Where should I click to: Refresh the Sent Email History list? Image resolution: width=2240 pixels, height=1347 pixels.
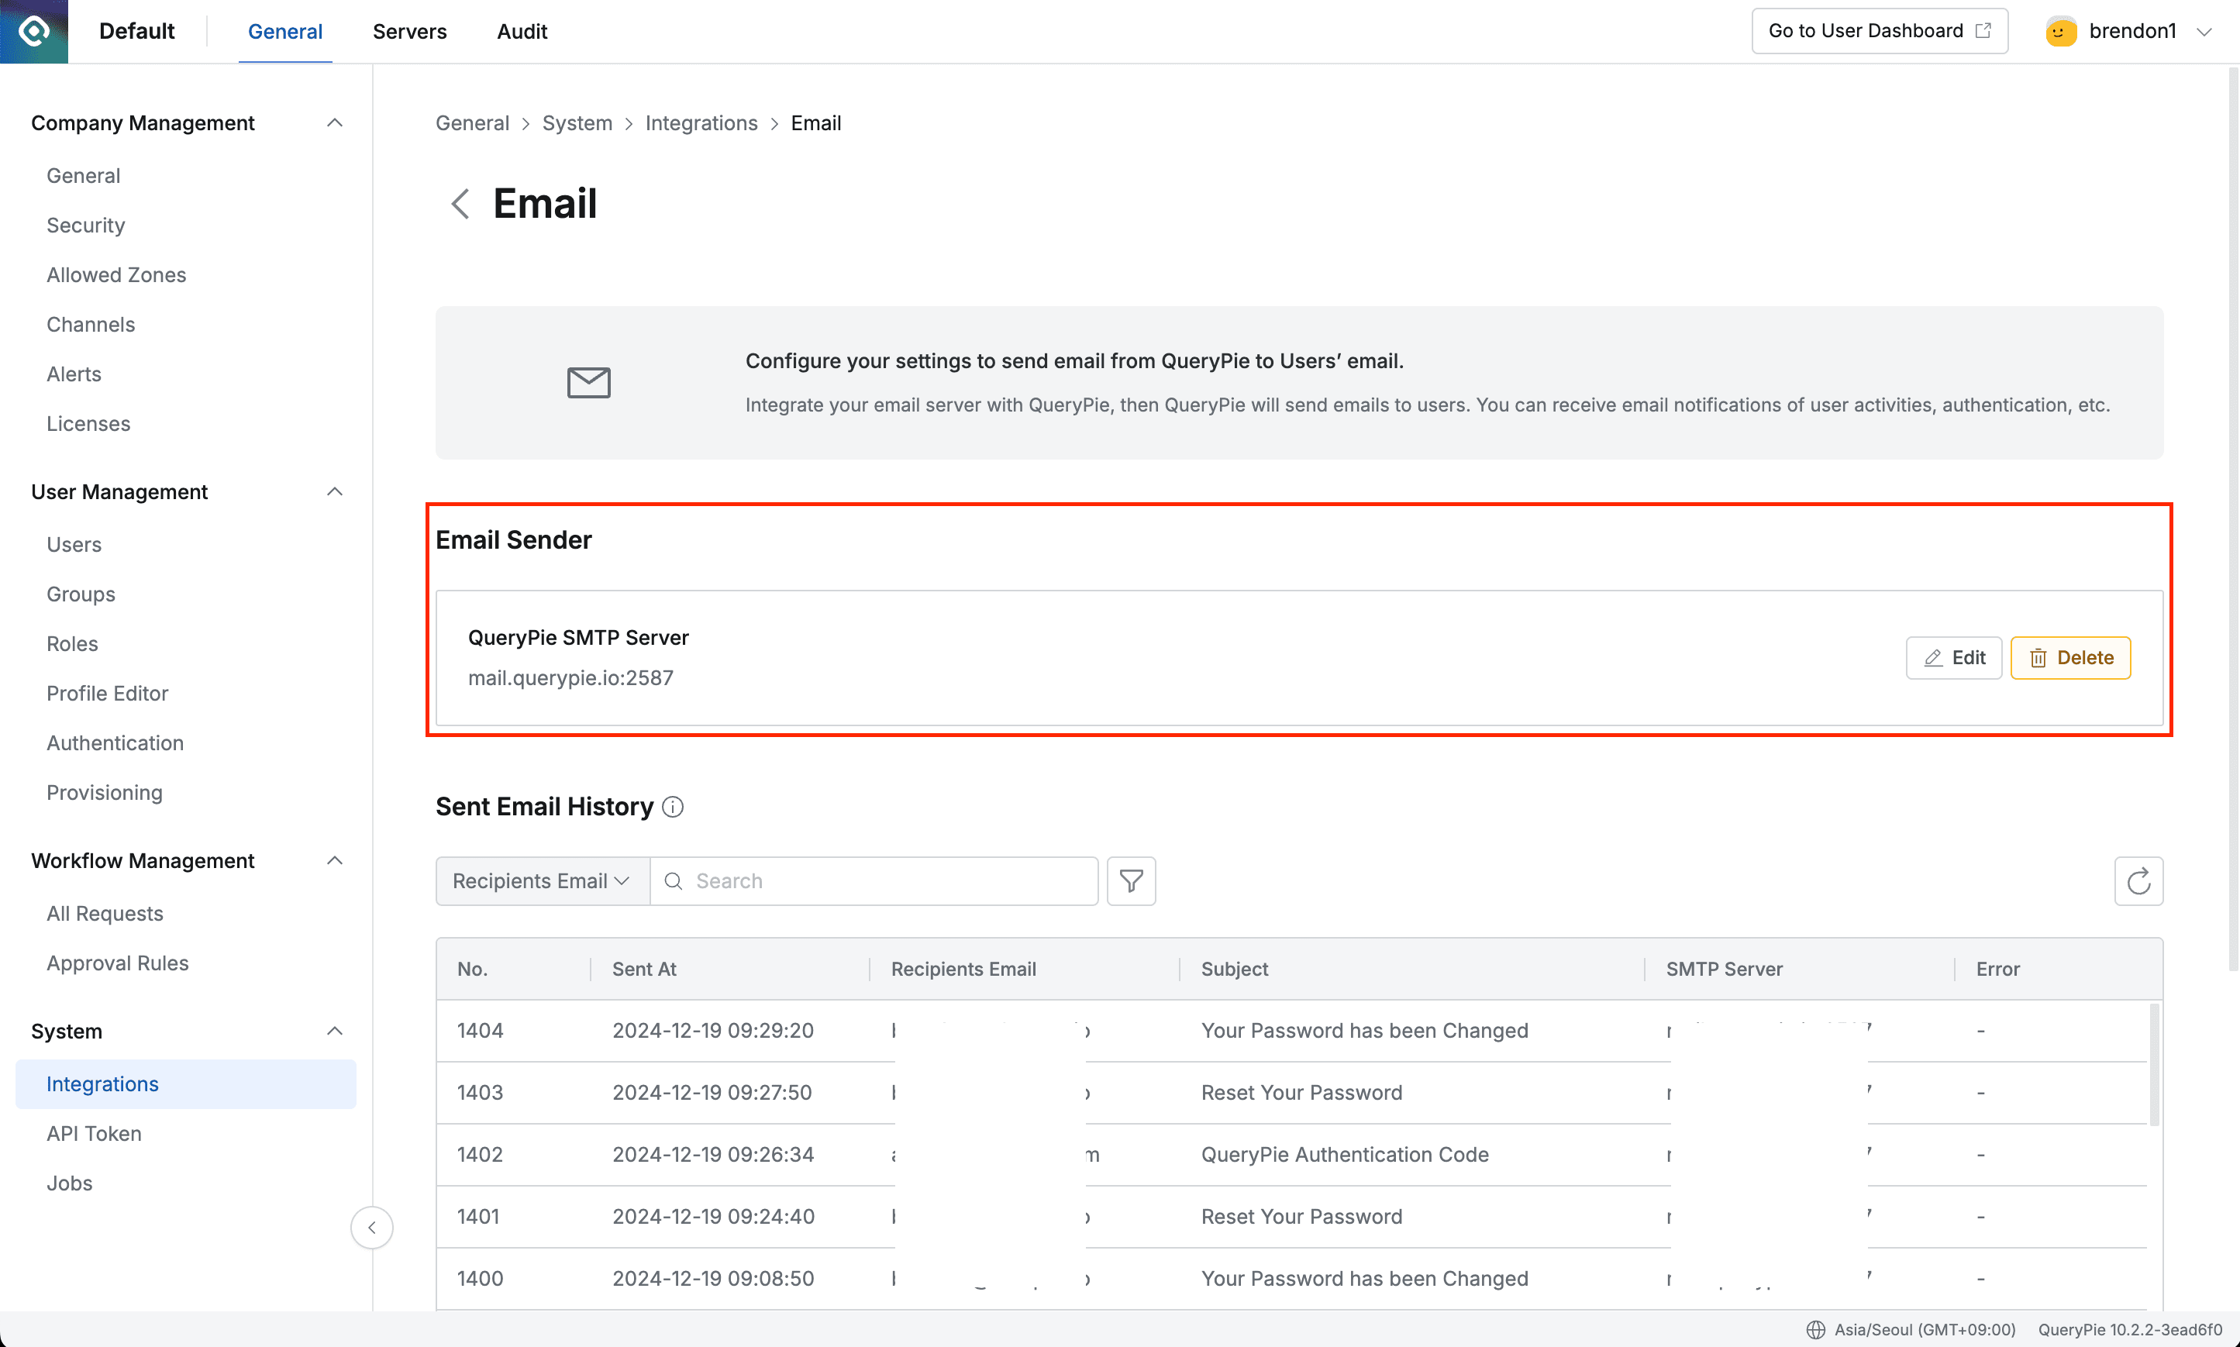[x=2138, y=880]
